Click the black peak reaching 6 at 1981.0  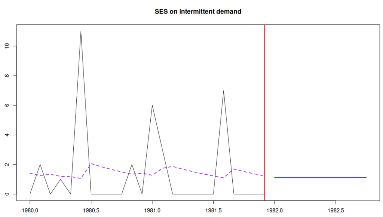pyautogui.click(x=152, y=106)
